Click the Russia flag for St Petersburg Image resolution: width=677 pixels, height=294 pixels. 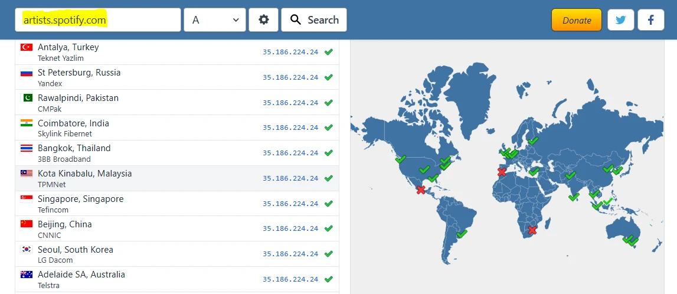point(27,73)
